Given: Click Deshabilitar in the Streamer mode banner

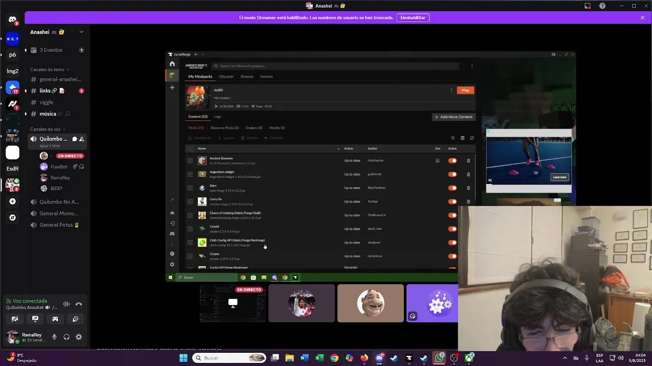Looking at the screenshot, I should 413,18.
